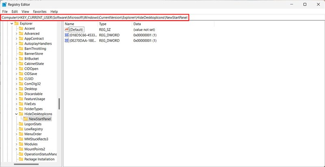
Task: Select the FeatureUsage key in tree
Action: [35, 99]
